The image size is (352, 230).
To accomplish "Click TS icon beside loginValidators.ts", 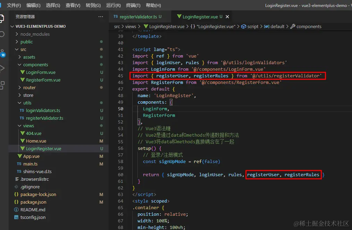I will pyautogui.click(x=22, y=110).
